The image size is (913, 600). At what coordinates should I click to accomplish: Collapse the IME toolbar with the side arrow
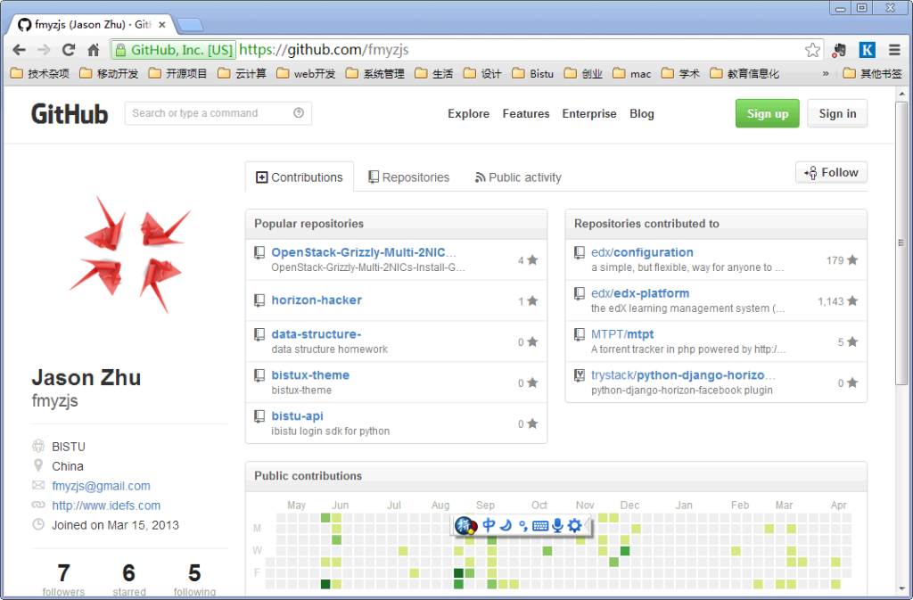[x=589, y=526]
